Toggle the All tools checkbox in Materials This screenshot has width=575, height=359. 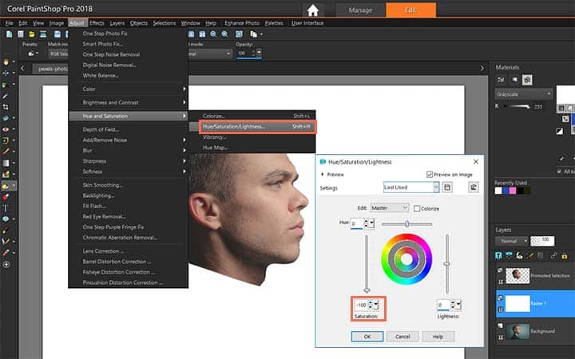(x=559, y=172)
